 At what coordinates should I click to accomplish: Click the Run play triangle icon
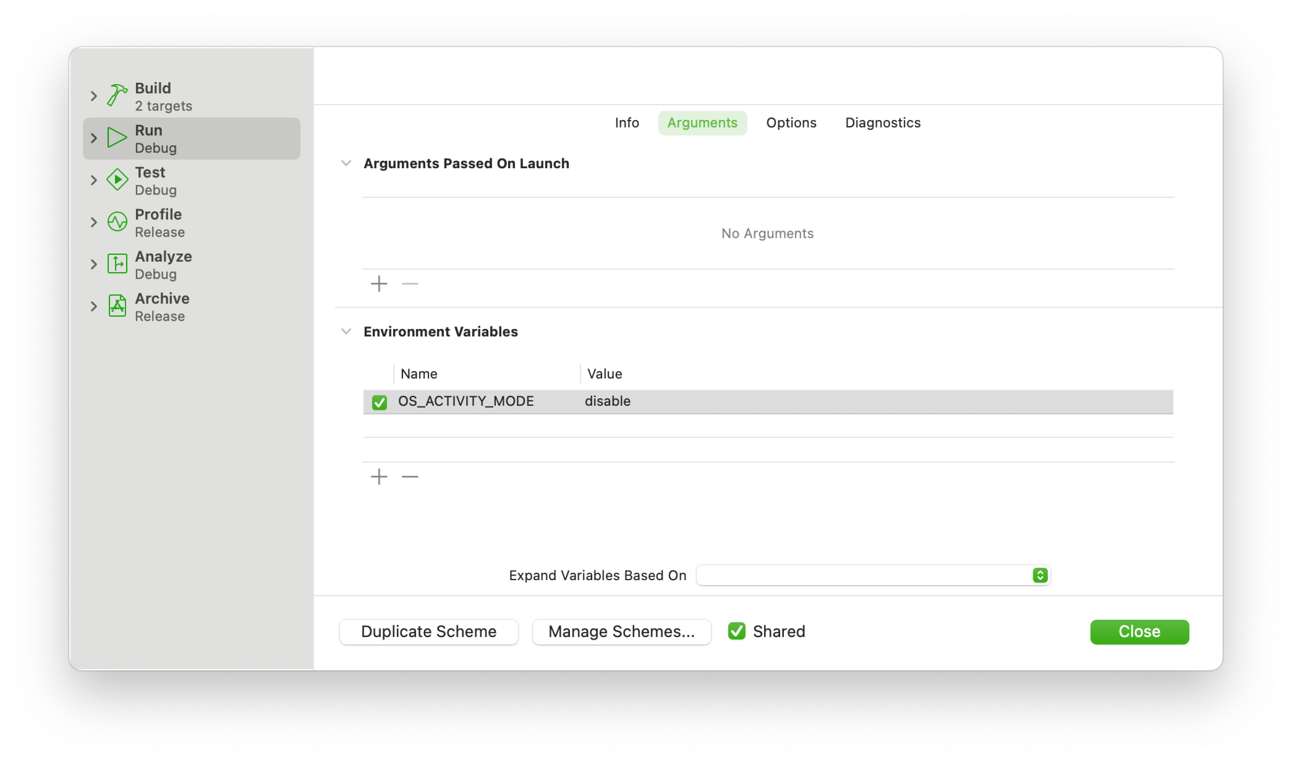point(117,138)
